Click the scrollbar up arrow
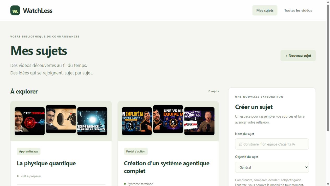This screenshot has width=330, height=186. (328, 2)
